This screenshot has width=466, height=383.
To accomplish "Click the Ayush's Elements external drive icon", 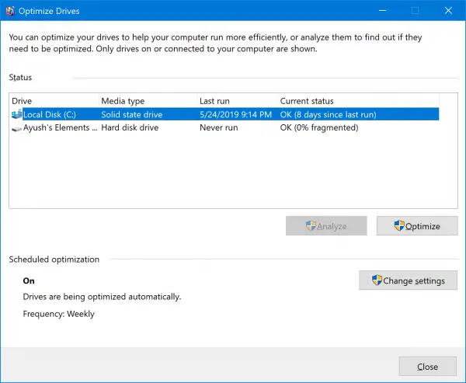I will tap(17, 128).
